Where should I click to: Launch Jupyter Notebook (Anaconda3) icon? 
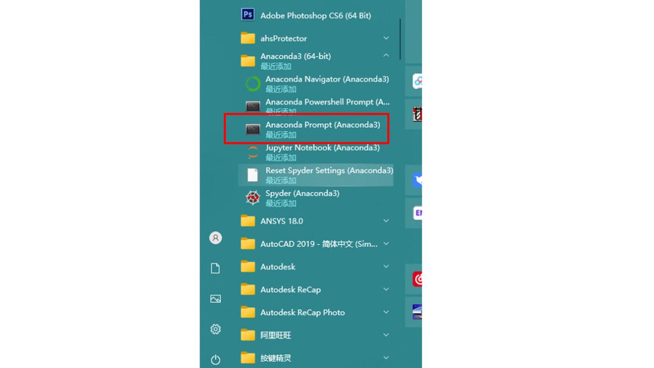253,152
